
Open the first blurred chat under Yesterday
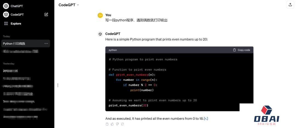pyautogui.click(x=11, y=71)
